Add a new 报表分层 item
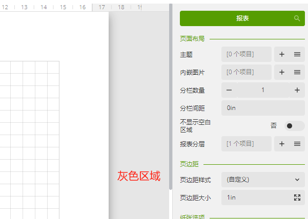This screenshot has height=219, width=308. [282, 144]
